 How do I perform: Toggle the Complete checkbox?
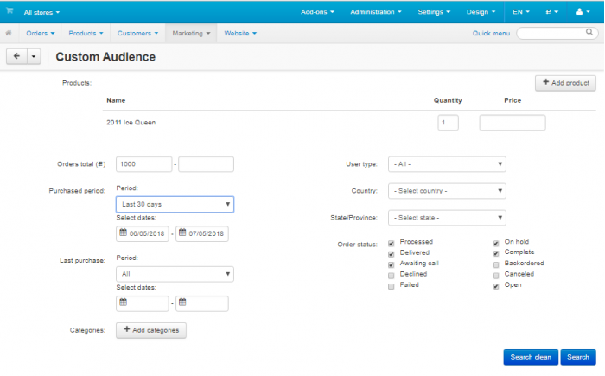[496, 253]
